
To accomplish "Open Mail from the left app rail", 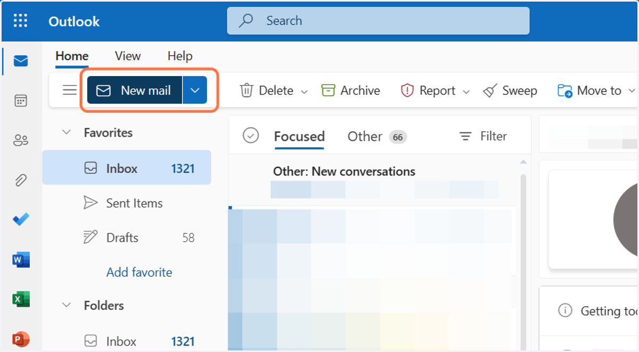I will pos(21,61).
